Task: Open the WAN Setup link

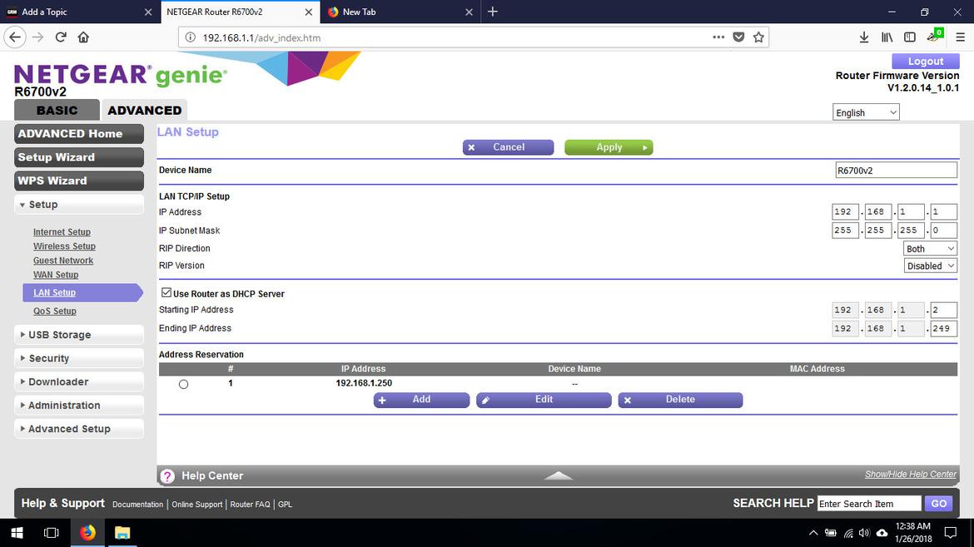Action: (56, 275)
